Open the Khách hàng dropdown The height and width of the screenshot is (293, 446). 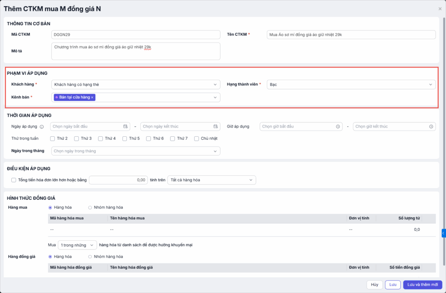pyautogui.click(x=135, y=84)
